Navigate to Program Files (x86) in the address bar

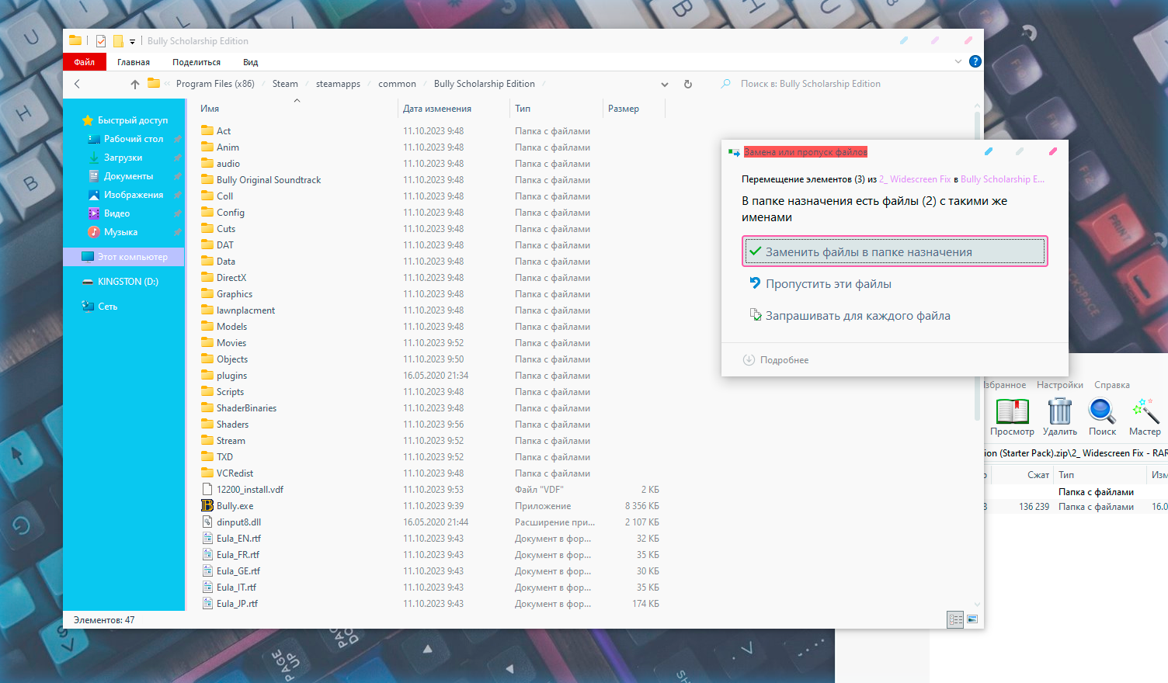(x=215, y=84)
